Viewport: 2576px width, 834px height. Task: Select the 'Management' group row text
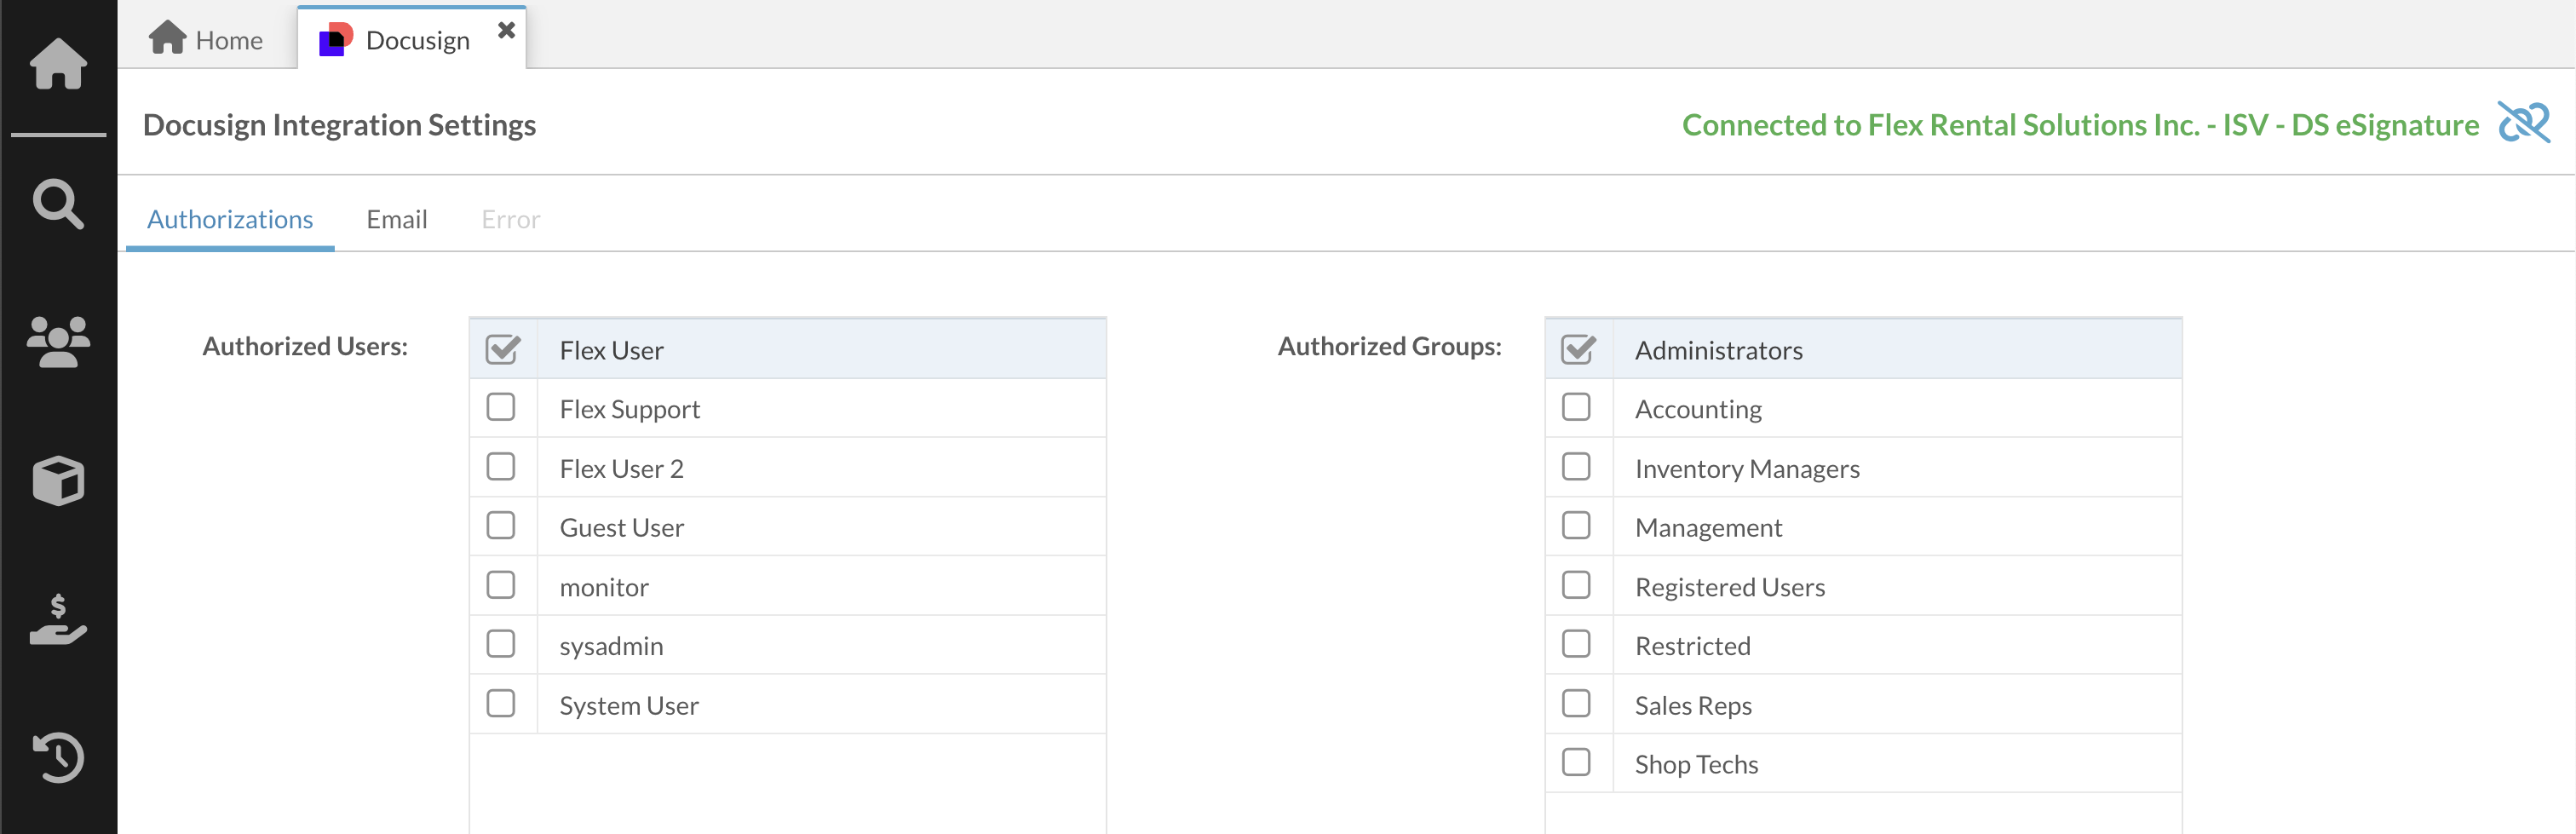(x=1708, y=528)
